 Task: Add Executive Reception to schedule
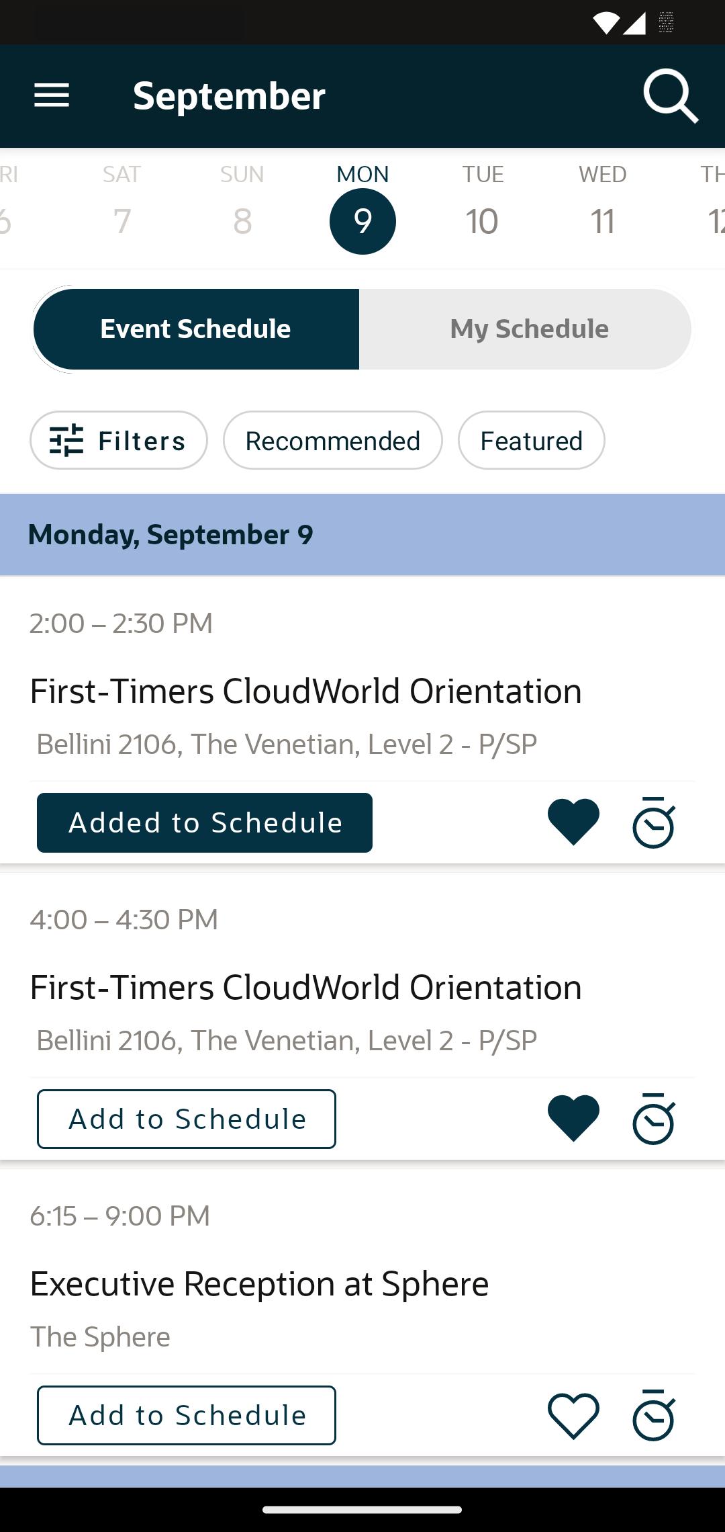pos(187,1415)
